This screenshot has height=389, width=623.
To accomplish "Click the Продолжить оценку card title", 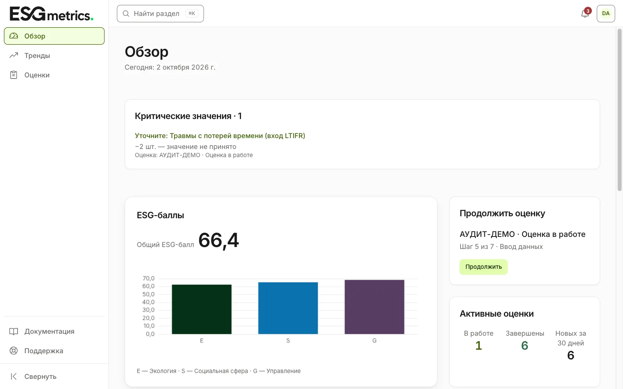I will tap(502, 214).
